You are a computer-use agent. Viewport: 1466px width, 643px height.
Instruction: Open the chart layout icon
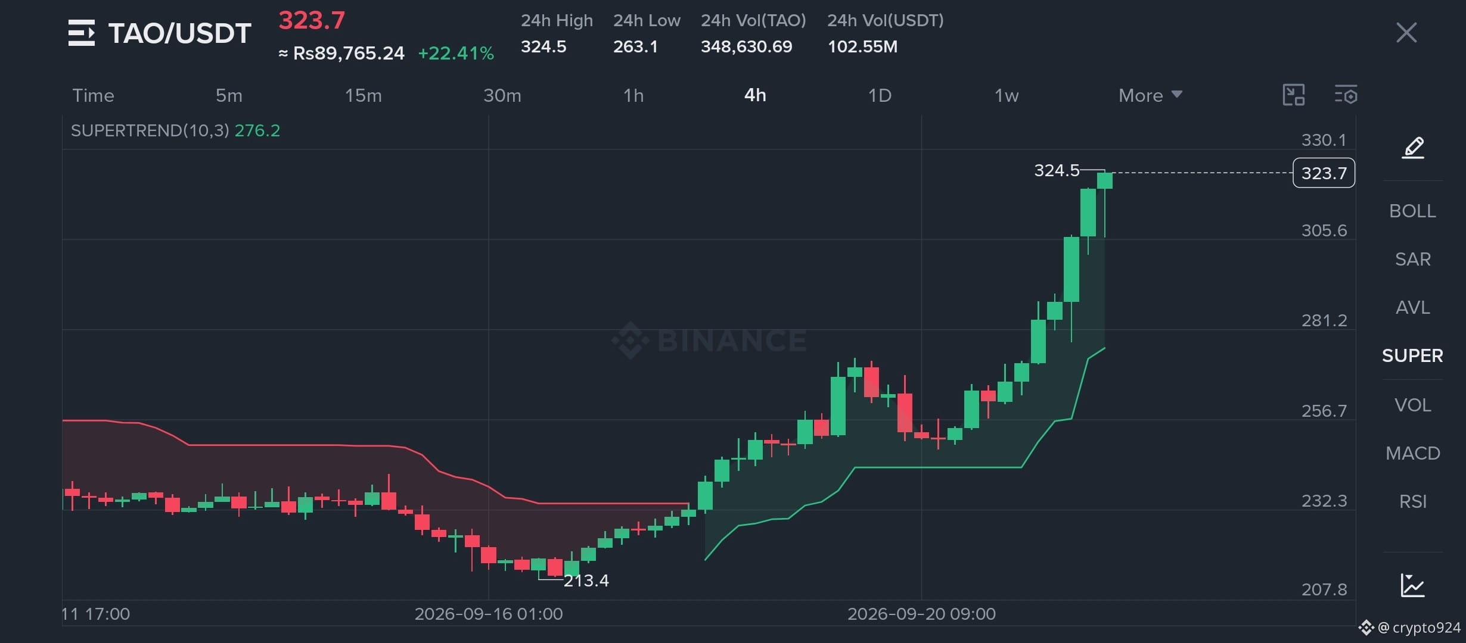pos(1294,95)
